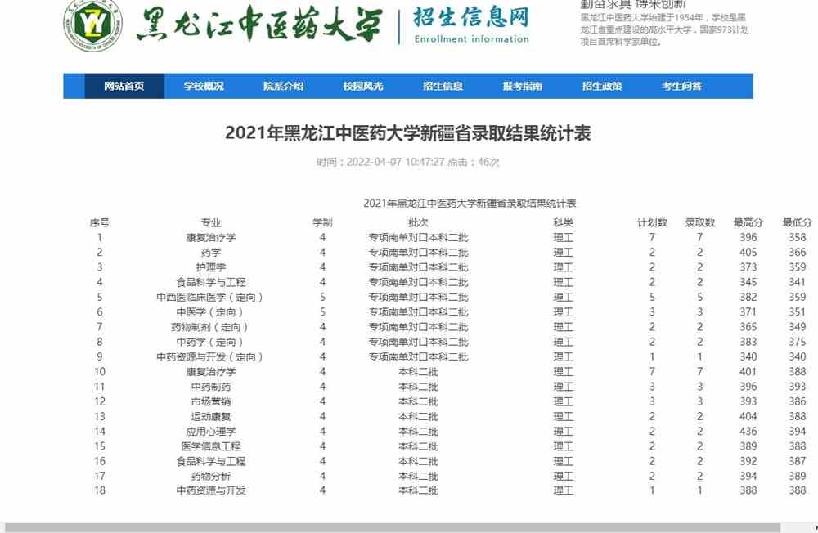
Task: Select lowest score 393 for 中药制药
Action: (x=797, y=387)
